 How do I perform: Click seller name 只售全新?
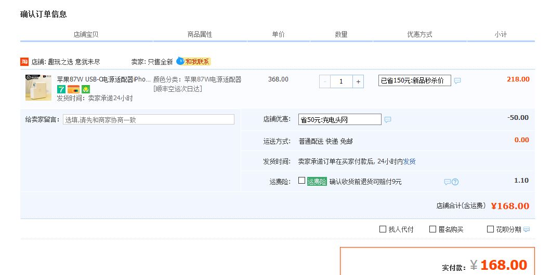[x=160, y=62]
